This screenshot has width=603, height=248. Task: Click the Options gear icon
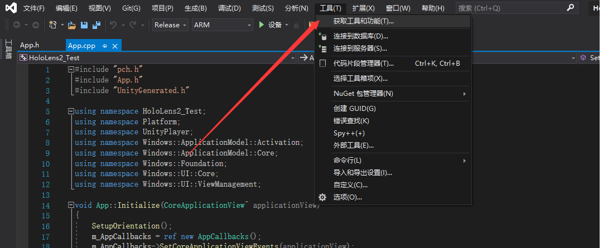coord(322,197)
